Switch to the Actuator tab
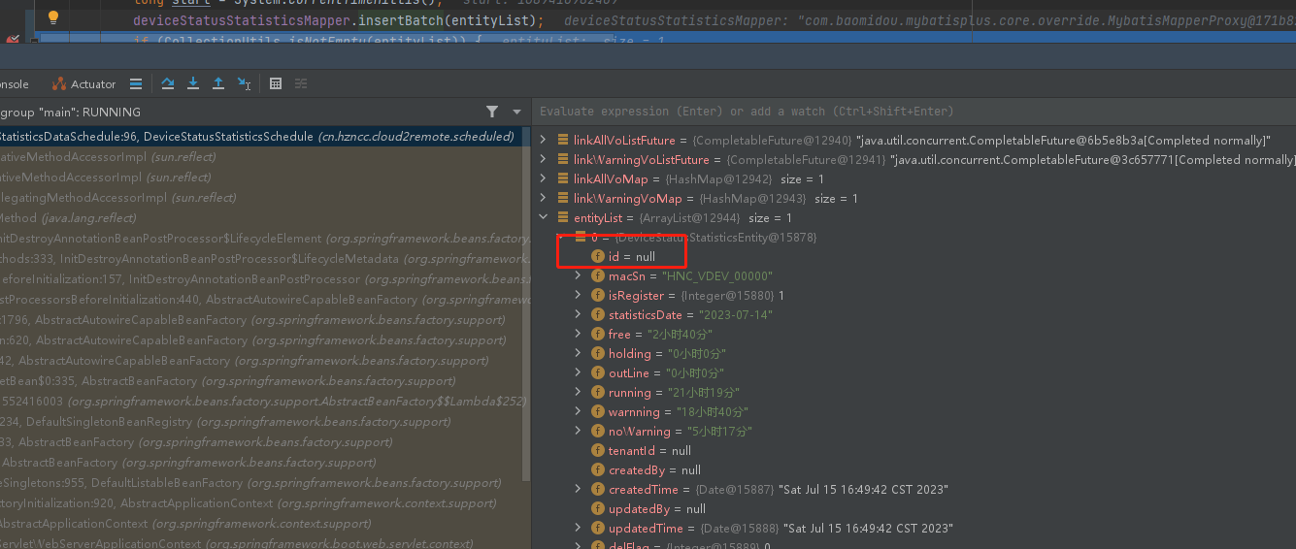This screenshot has height=549, width=1296. click(x=84, y=84)
